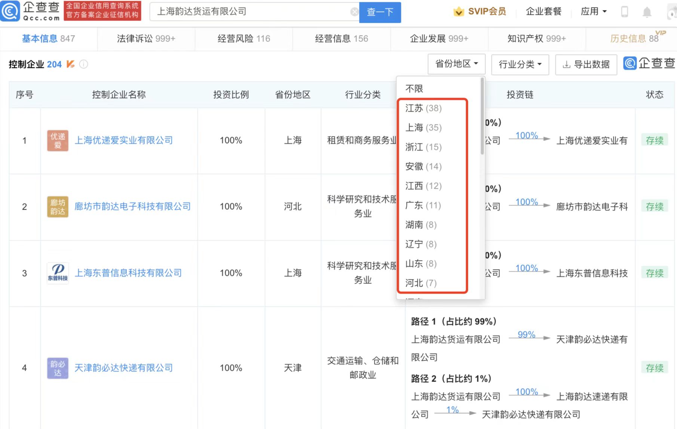Click the 天津韵必达快递 company logo
677x429 pixels.
(x=58, y=368)
